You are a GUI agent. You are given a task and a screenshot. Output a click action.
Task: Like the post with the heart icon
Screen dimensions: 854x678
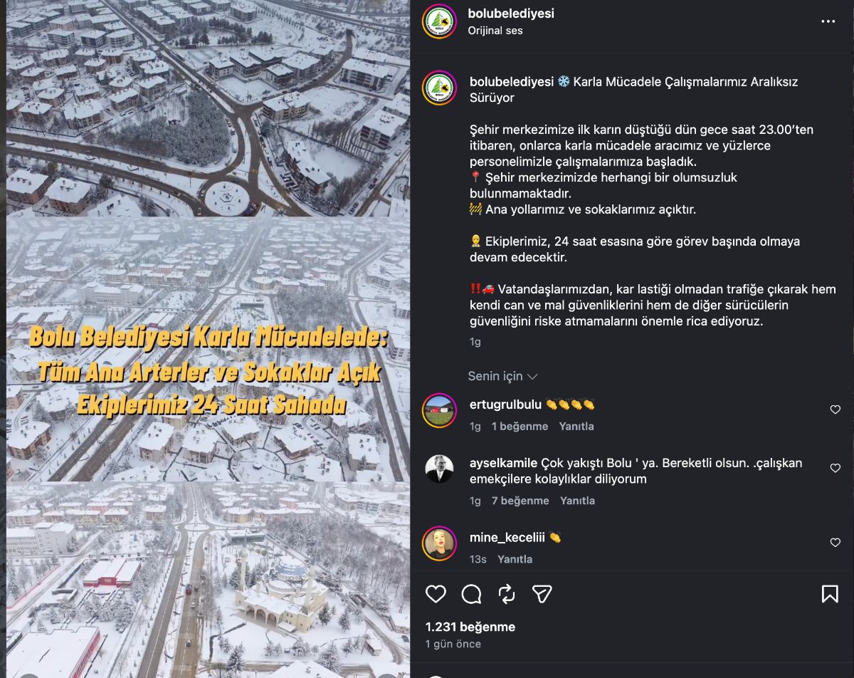pyautogui.click(x=436, y=594)
